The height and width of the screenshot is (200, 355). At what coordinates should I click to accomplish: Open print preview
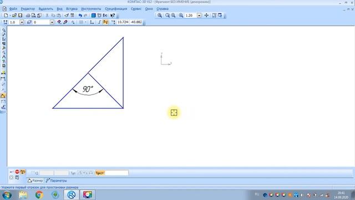(33, 16)
